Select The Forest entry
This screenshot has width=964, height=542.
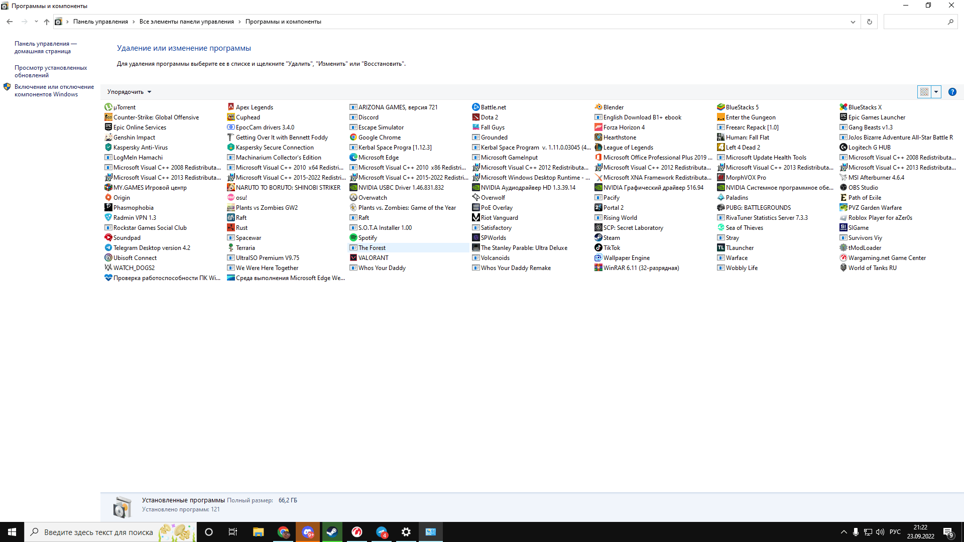tap(409, 247)
